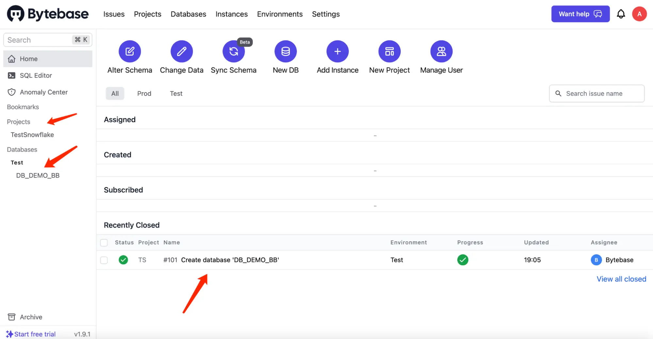Viewport: 653px width, 339px height.
Task: Switch to the Prod tab
Action: [x=144, y=94]
